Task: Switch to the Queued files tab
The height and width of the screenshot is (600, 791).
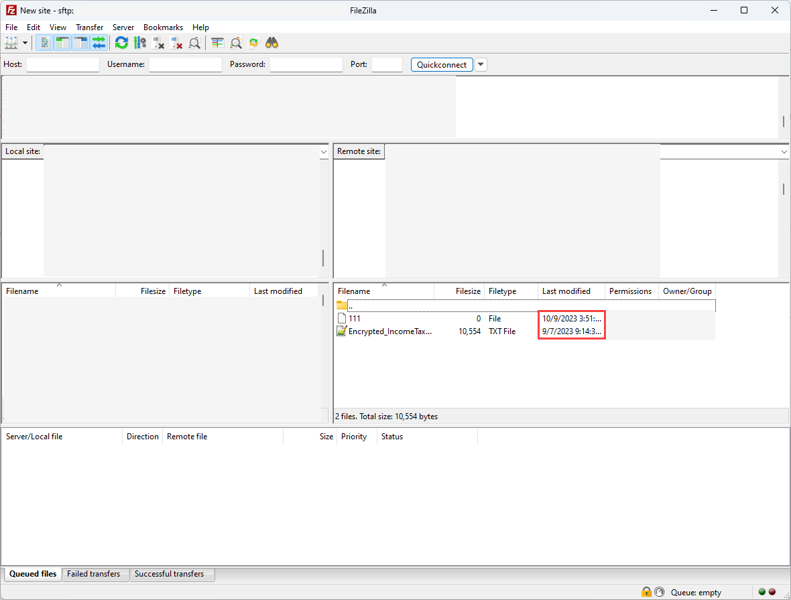Action: click(x=33, y=574)
